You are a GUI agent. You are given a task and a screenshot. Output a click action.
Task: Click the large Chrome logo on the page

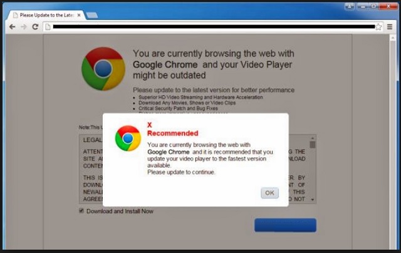[x=103, y=69]
